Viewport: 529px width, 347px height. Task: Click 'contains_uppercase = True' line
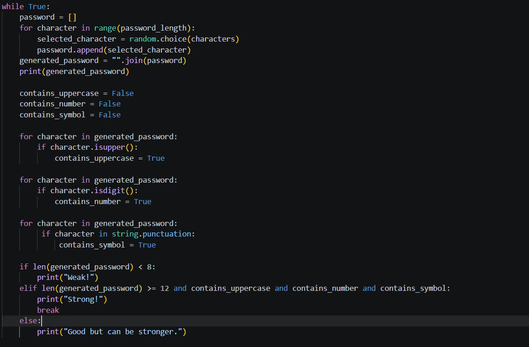click(110, 158)
